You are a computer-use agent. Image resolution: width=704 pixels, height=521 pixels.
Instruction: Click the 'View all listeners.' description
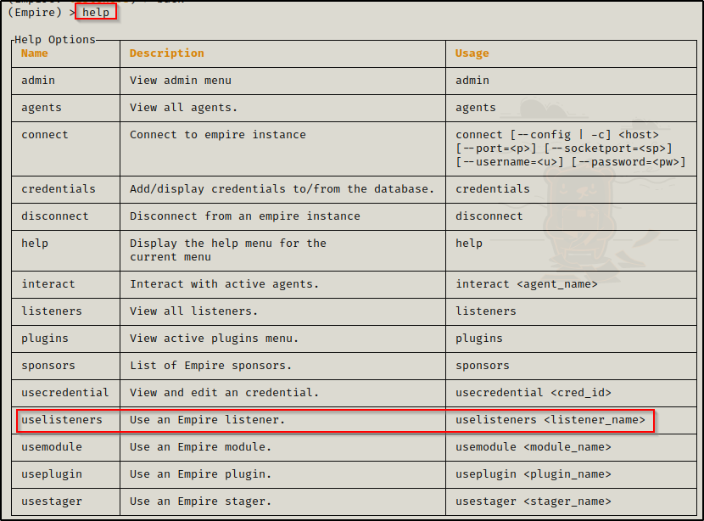pyautogui.click(x=193, y=311)
